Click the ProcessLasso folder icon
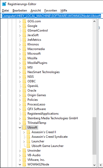 pyautogui.click(x=24, y=104)
